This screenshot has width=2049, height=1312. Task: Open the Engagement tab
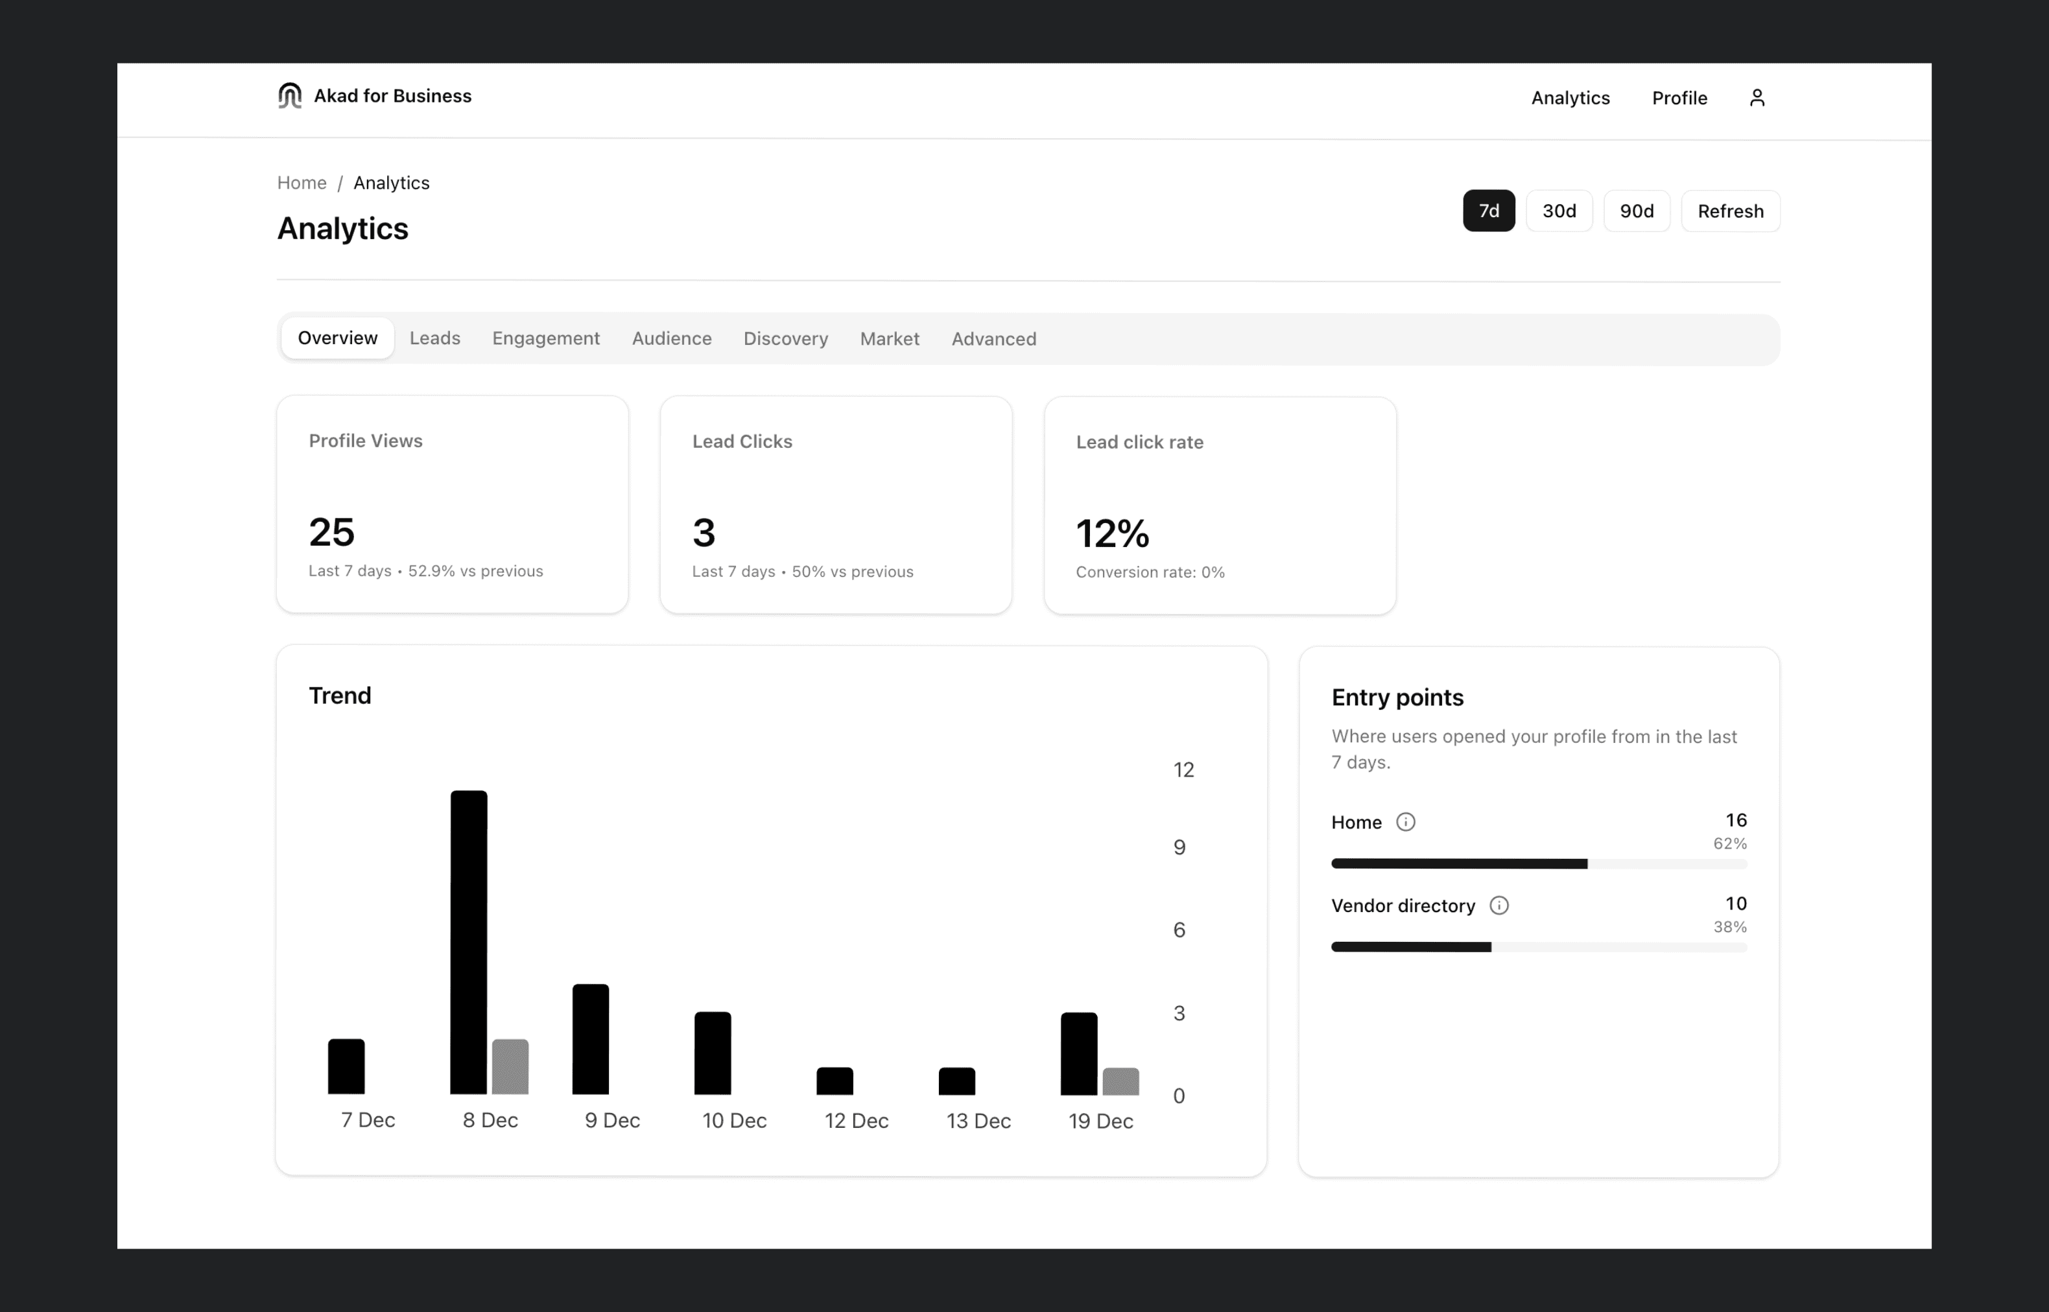click(x=546, y=338)
